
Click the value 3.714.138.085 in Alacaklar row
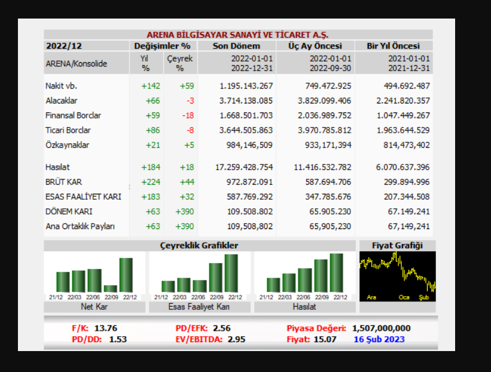(x=246, y=100)
